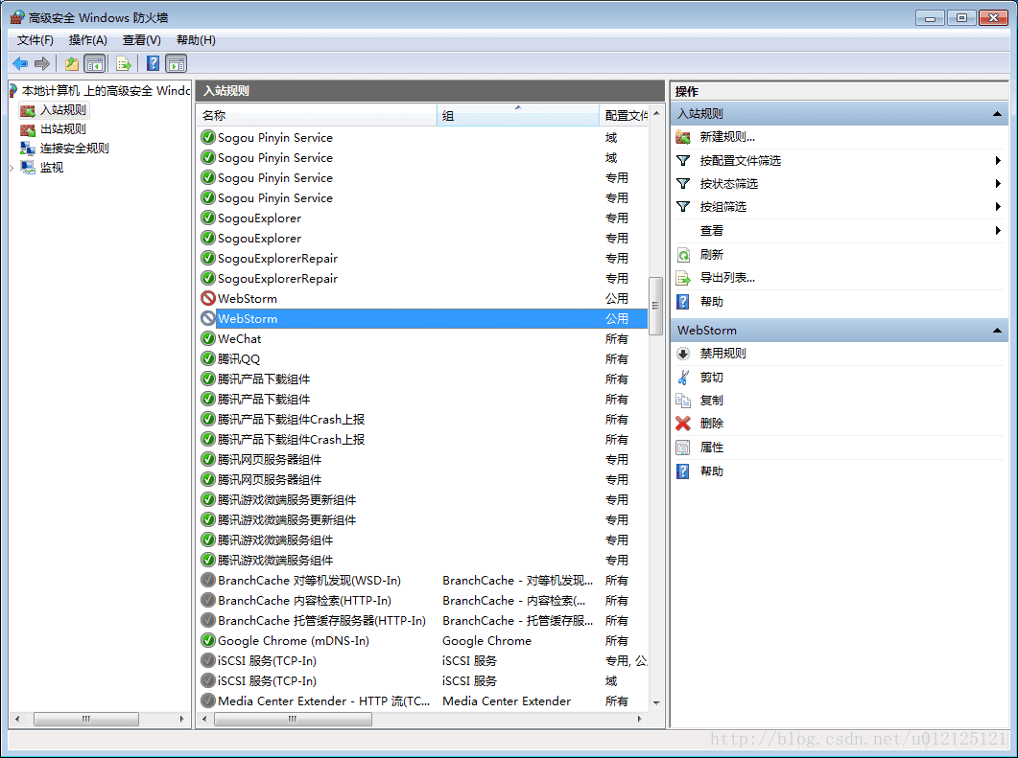The height and width of the screenshot is (758, 1018).
Task: Select the first SogouExplorer rule
Action: tap(423, 218)
